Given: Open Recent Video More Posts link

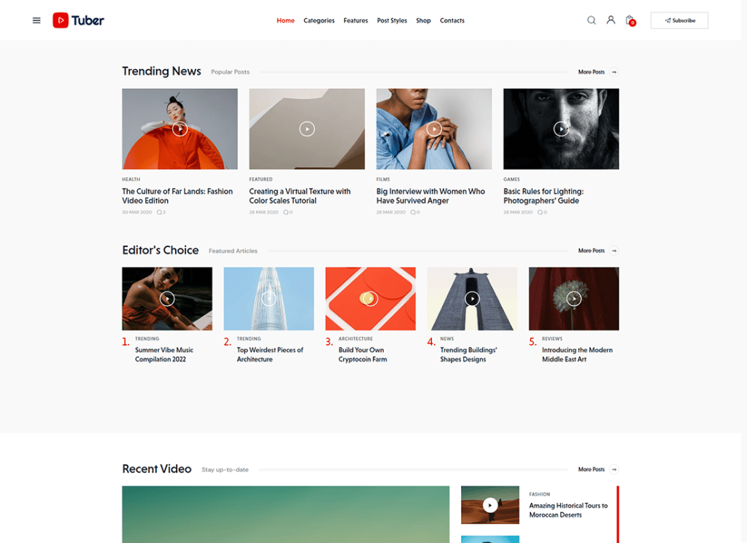Looking at the screenshot, I should click(591, 469).
